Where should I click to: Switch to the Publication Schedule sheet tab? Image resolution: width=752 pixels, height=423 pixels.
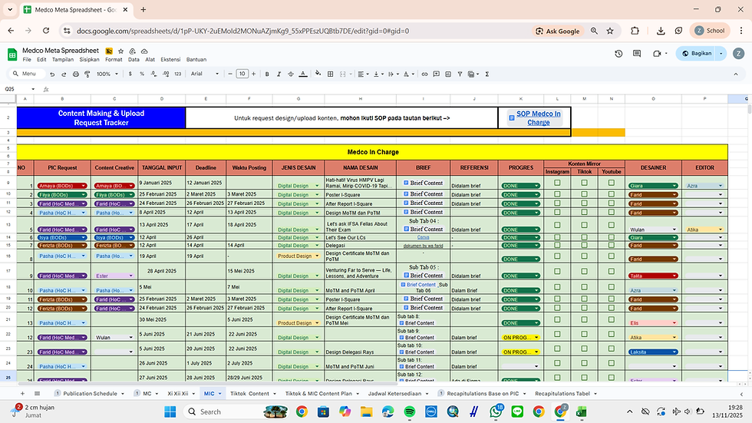(x=91, y=393)
